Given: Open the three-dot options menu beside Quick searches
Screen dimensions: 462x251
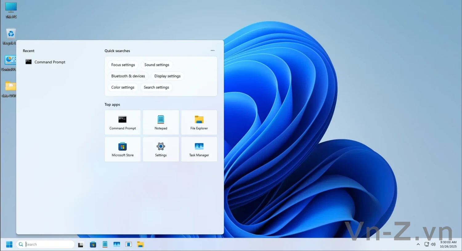Looking at the screenshot, I should 213,51.
